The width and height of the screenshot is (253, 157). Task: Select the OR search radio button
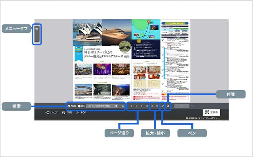tap(79, 106)
